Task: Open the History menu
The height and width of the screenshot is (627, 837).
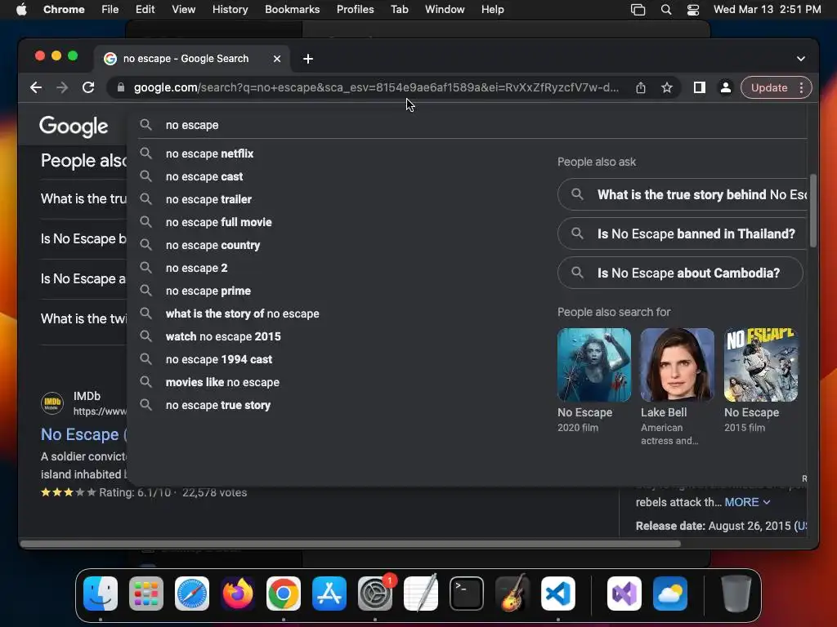Action: 230,10
